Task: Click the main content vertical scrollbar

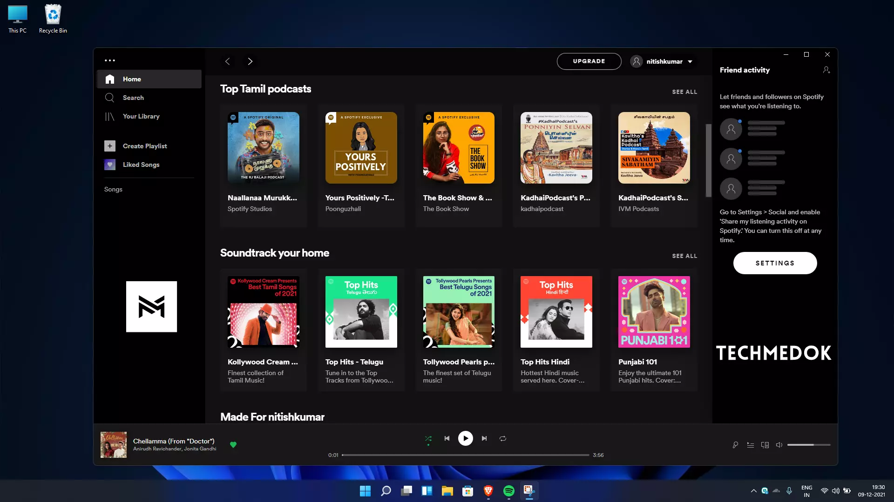Action: click(709, 160)
